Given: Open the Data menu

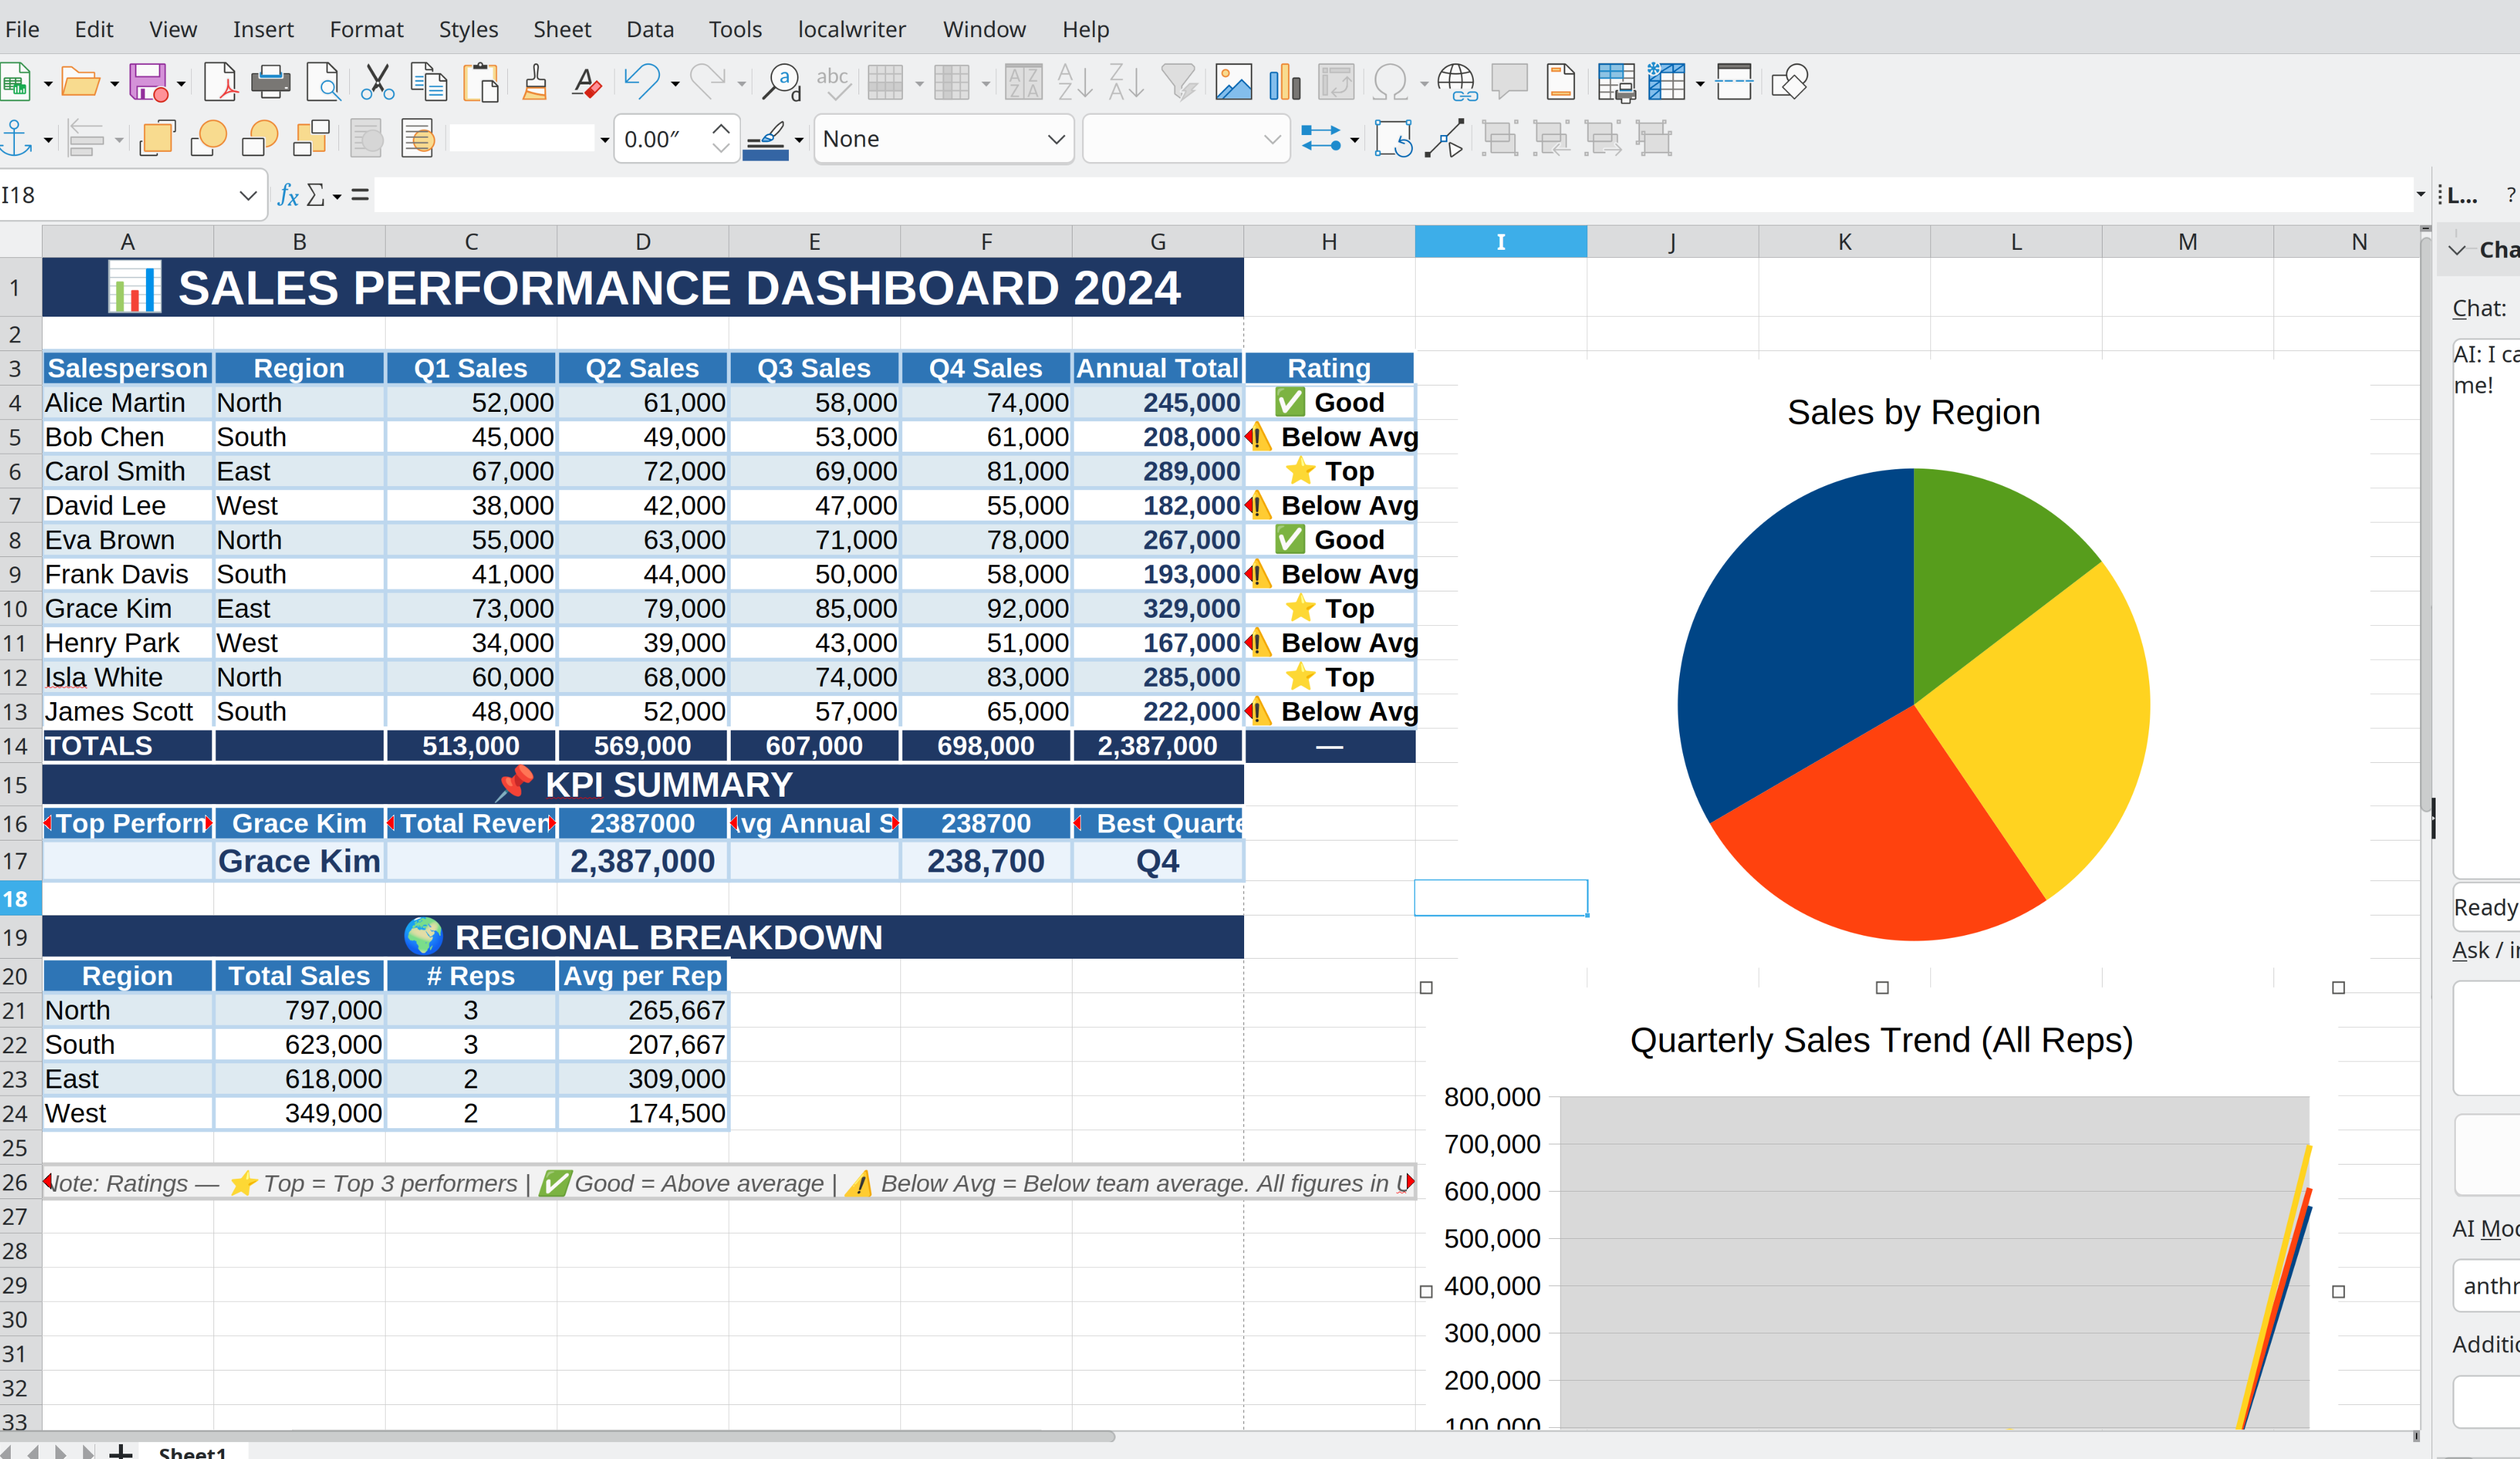Looking at the screenshot, I should click(x=650, y=29).
